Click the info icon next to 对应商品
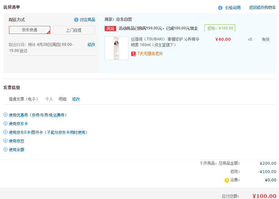Screen dimensions: 279x199 click(76, 20)
